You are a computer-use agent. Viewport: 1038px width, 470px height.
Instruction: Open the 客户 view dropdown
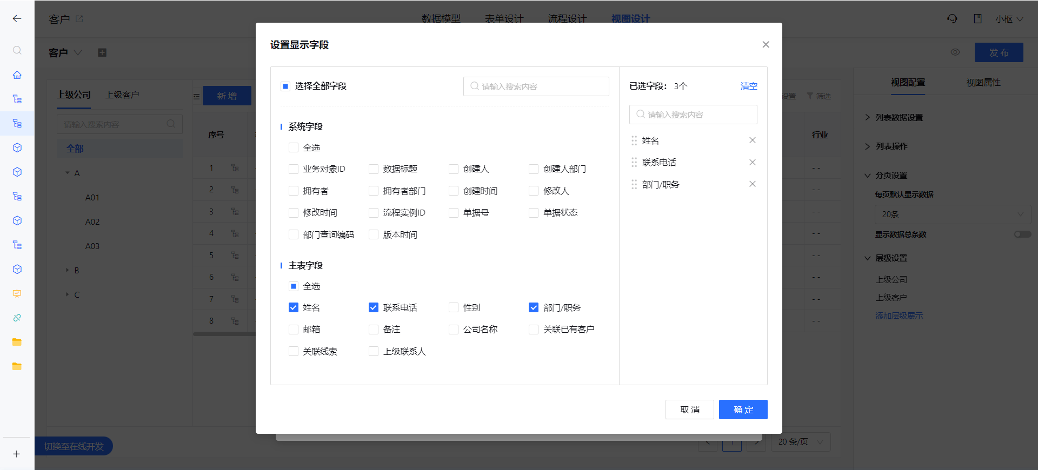78,52
